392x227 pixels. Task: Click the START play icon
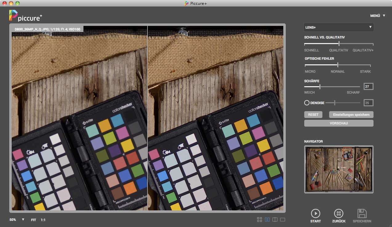[x=315, y=213]
